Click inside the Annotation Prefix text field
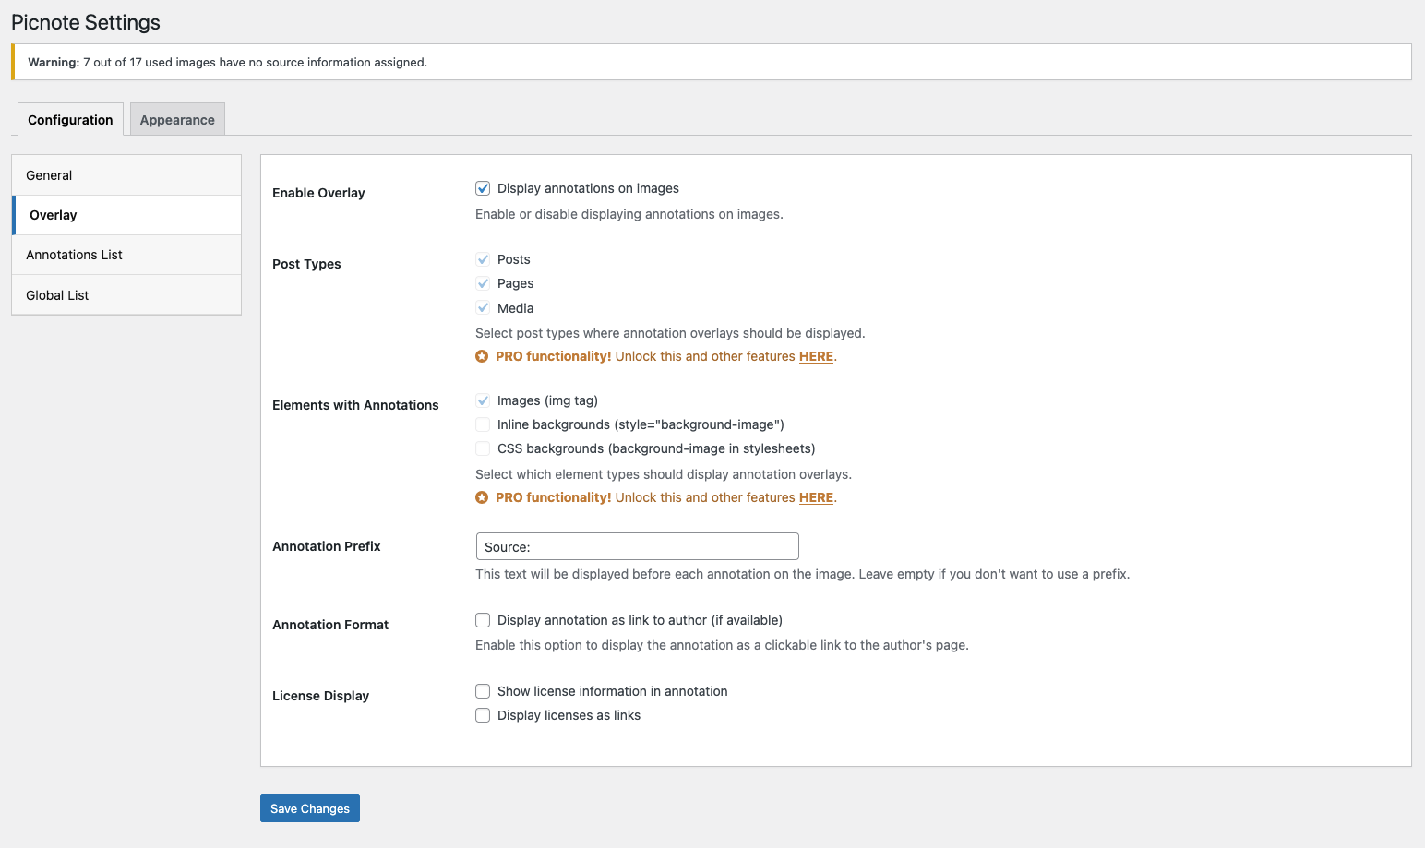The image size is (1425, 848). coord(637,546)
